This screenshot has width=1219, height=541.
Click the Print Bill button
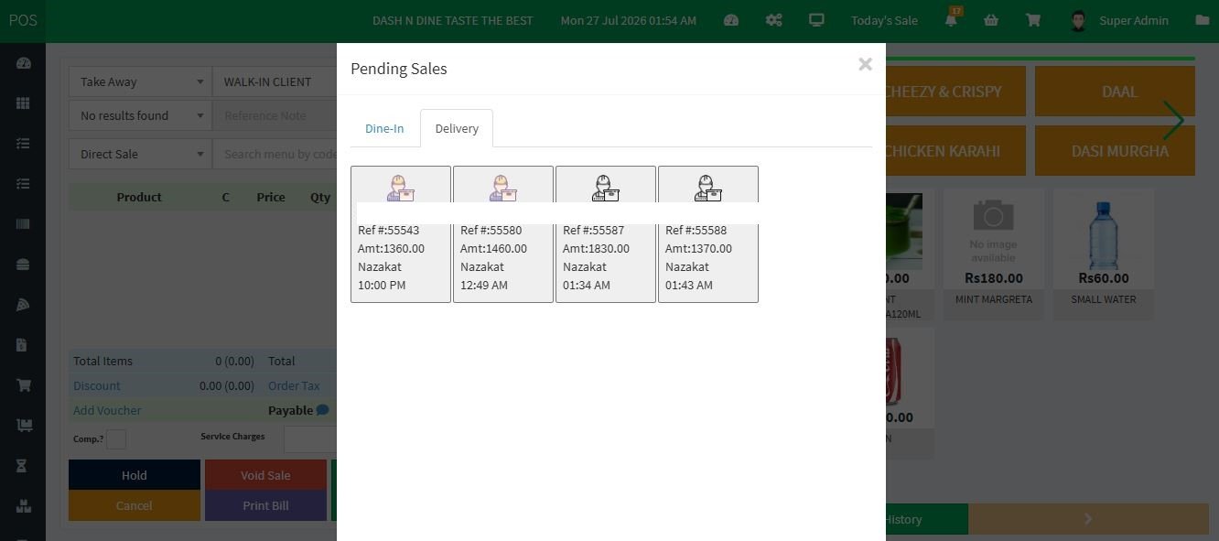click(265, 505)
